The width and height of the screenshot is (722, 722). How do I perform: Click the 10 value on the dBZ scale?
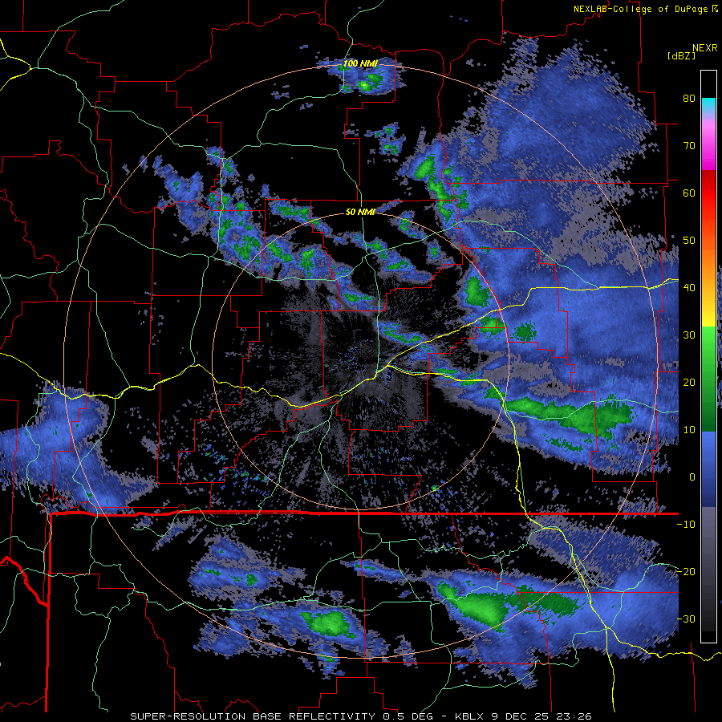coord(689,430)
